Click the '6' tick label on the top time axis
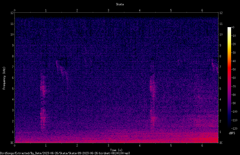 (202, 10)
